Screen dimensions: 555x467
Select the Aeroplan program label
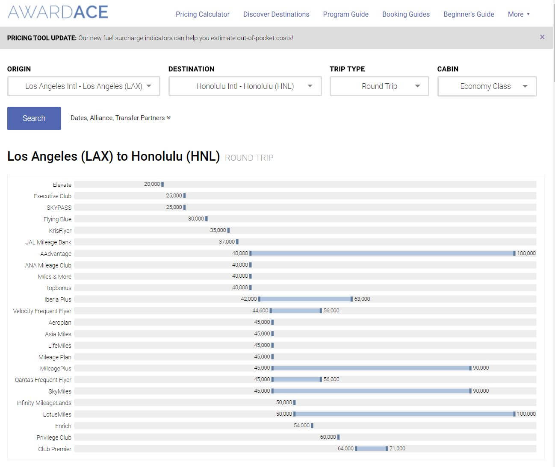click(60, 323)
